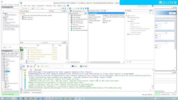This screenshot has height=100, width=178.
Task: Click Generate HDL... button in Qsys window
Action: [x=165, y=94]
